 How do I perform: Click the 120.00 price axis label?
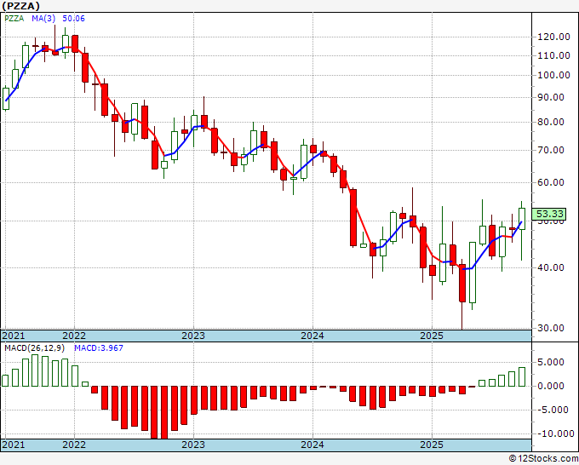click(553, 37)
